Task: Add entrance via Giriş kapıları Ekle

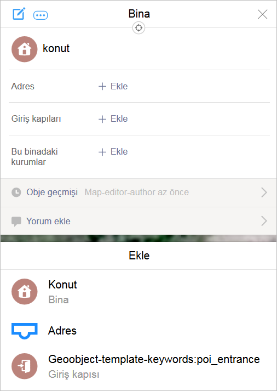Action: tap(113, 118)
